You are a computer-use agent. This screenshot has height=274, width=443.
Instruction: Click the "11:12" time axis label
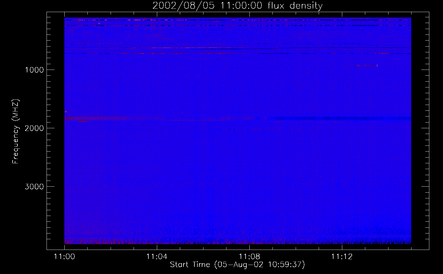(x=342, y=257)
